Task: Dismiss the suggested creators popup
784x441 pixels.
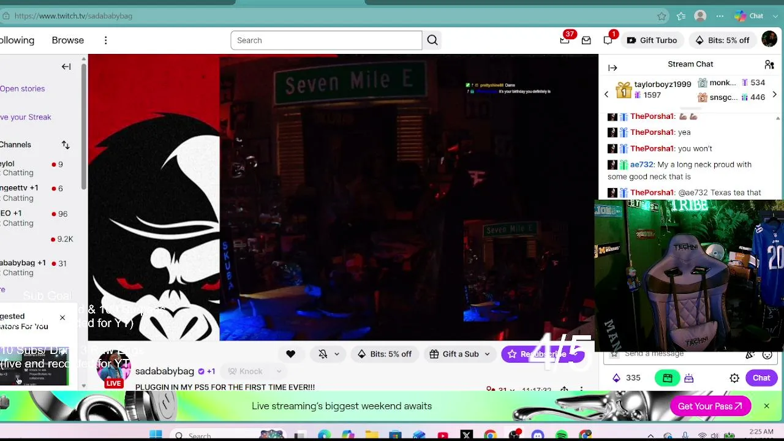Action: 62,318
